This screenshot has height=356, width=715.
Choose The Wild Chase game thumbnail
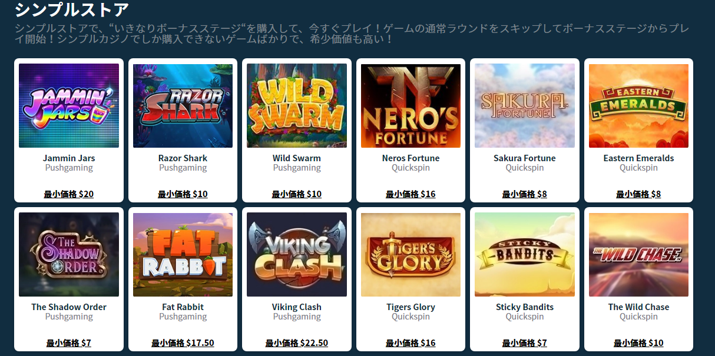638,255
